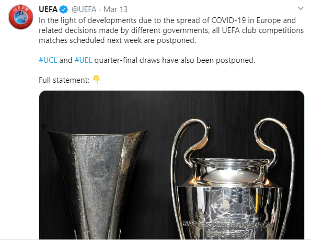This screenshot has width=311, height=240.
Task: Click the engraved 'COUPE DES CLUBS CHAMPIONS' text
Action: 227,225
